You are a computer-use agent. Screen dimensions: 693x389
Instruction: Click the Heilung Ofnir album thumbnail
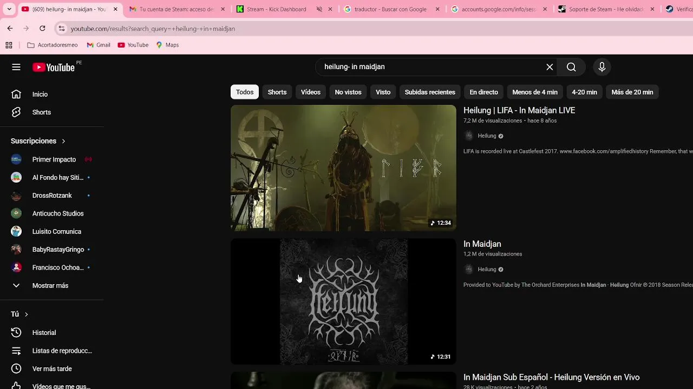343,301
